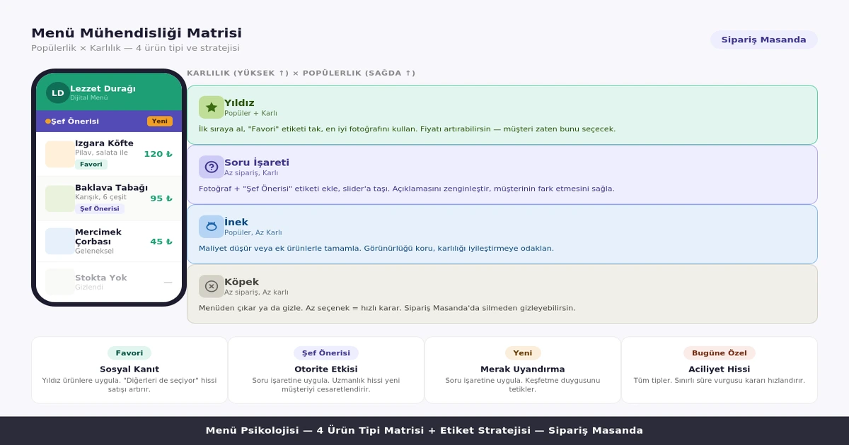The height and width of the screenshot is (445, 849).
Task: Click the Baklava Tabağı photo thumbnail
Action: tap(57, 198)
